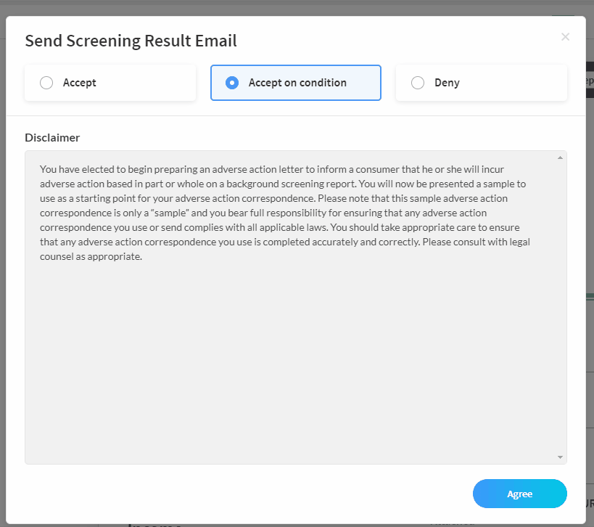Click the partially visible button behind the dialog
This screenshot has width=594, height=527.
590,80
